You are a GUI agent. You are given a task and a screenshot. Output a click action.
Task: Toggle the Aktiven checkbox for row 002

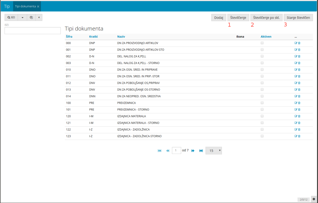click(262, 56)
